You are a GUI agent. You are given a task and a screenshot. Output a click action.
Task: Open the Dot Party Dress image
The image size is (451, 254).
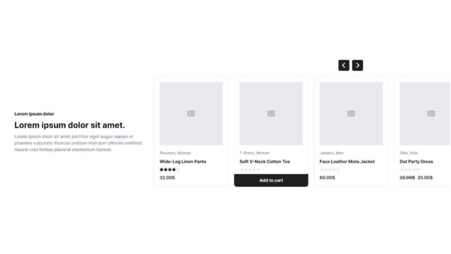coord(425,113)
